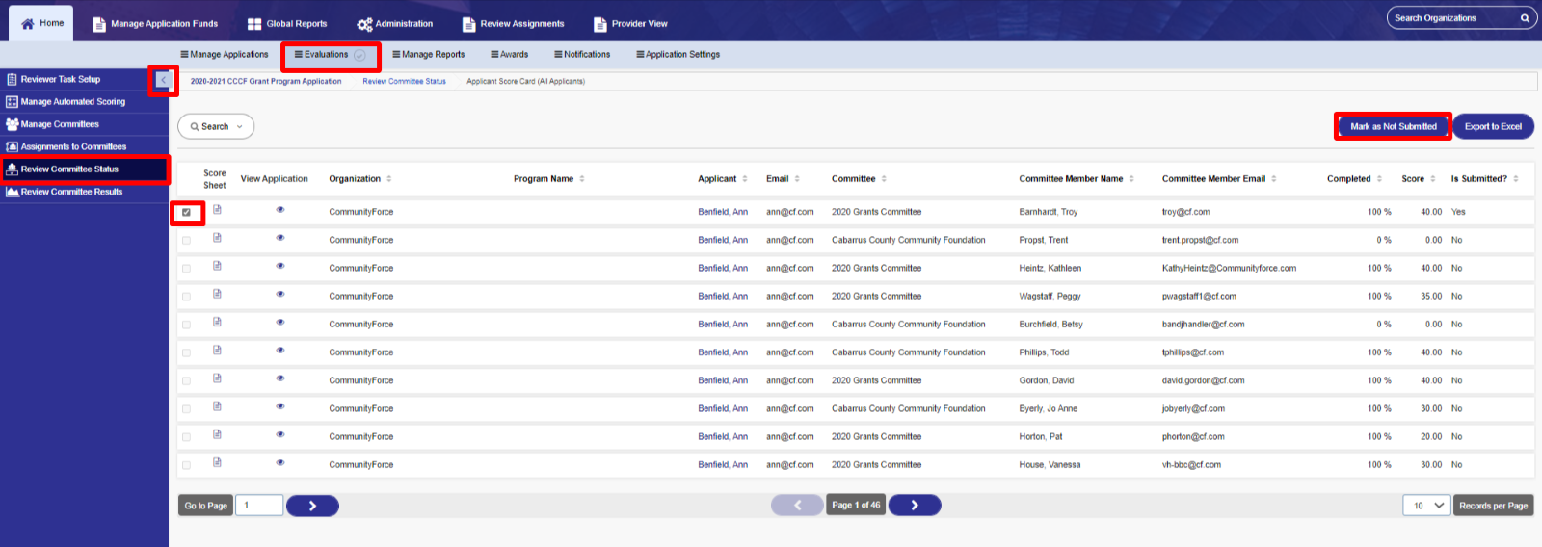Viewport: 1542px width, 547px height.
Task: Expand the Evaluations menu dropdown
Action: tap(359, 55)
